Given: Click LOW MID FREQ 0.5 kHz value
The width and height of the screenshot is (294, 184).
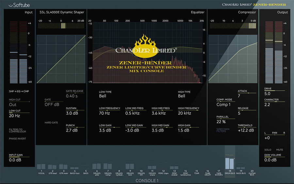Looking at the screenshot, I should pyautogui.click(x=132, y=113).
